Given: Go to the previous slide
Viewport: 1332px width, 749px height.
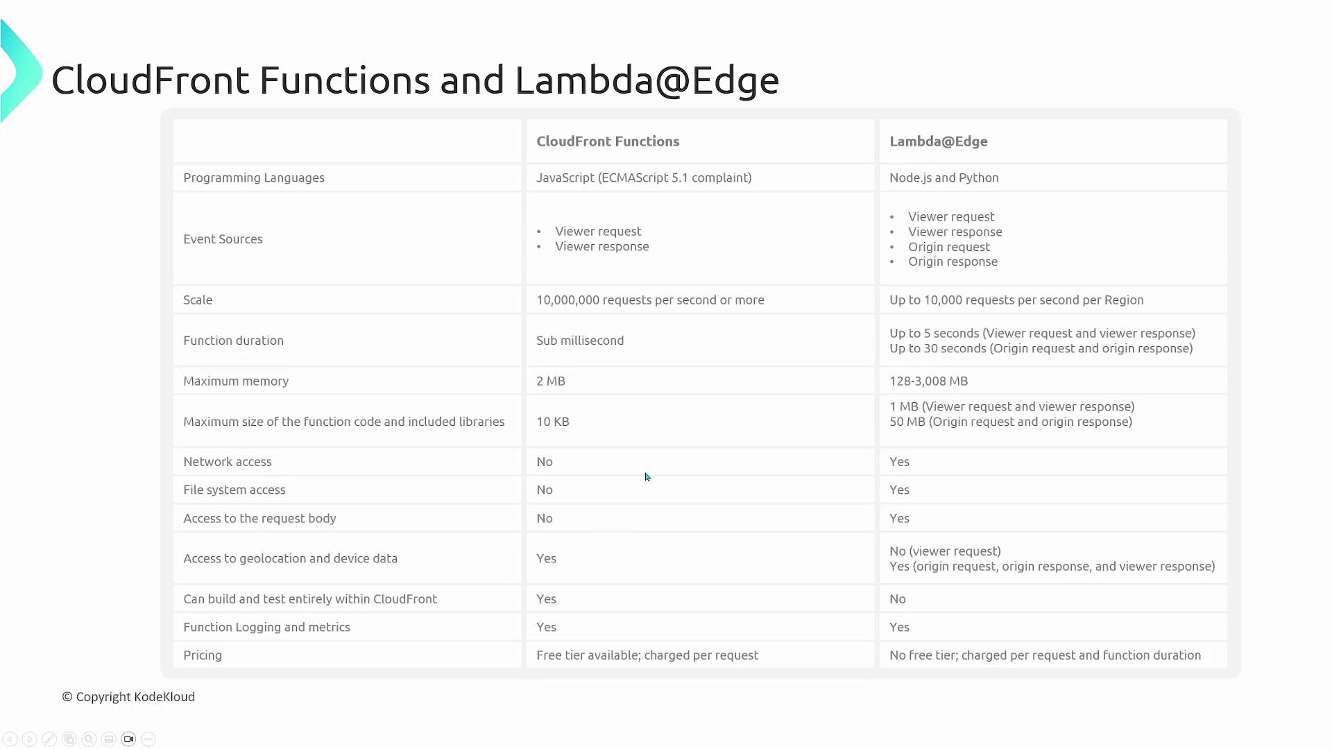Looking at the screenshot, I should click(x=10, y=739).
